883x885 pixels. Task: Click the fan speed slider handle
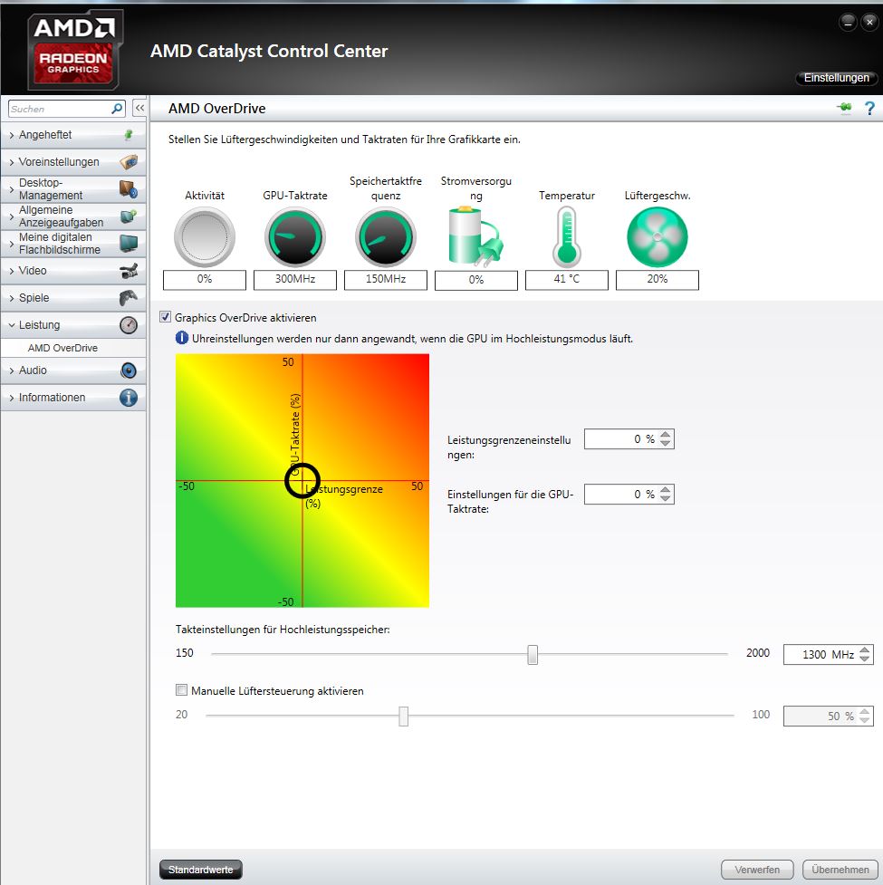pyautogui.click(x=403, y=717)
